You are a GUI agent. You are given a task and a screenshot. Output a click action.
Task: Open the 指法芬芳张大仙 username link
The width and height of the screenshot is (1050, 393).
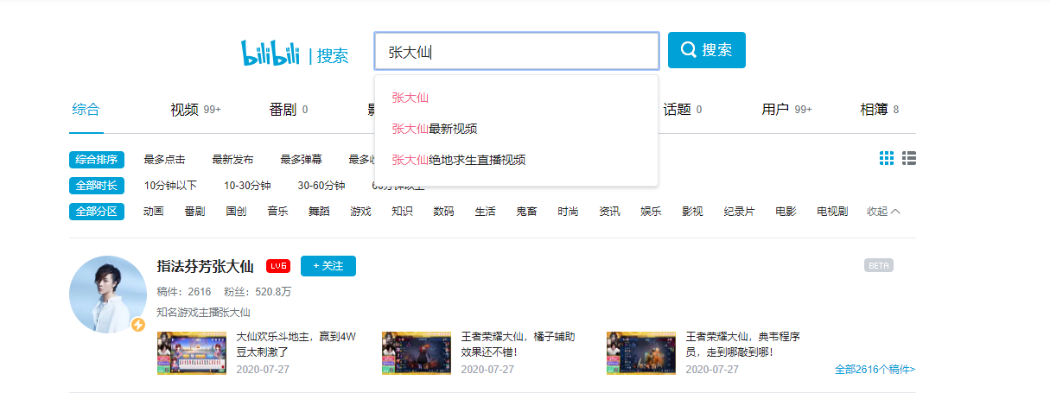(x=206, y=266)
